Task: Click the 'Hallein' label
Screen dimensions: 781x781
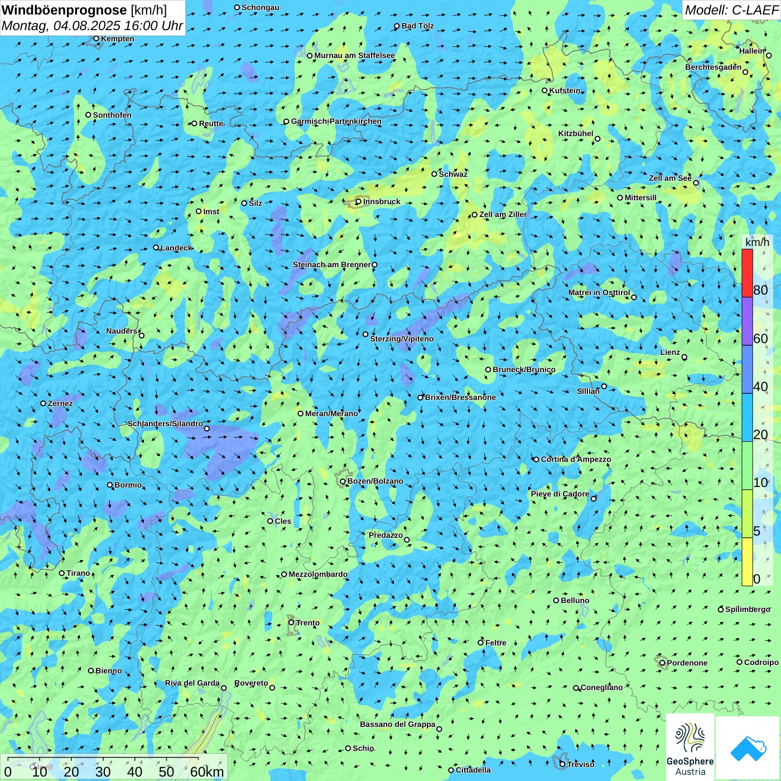Action: pyautogui.click(x=752, y=51)
